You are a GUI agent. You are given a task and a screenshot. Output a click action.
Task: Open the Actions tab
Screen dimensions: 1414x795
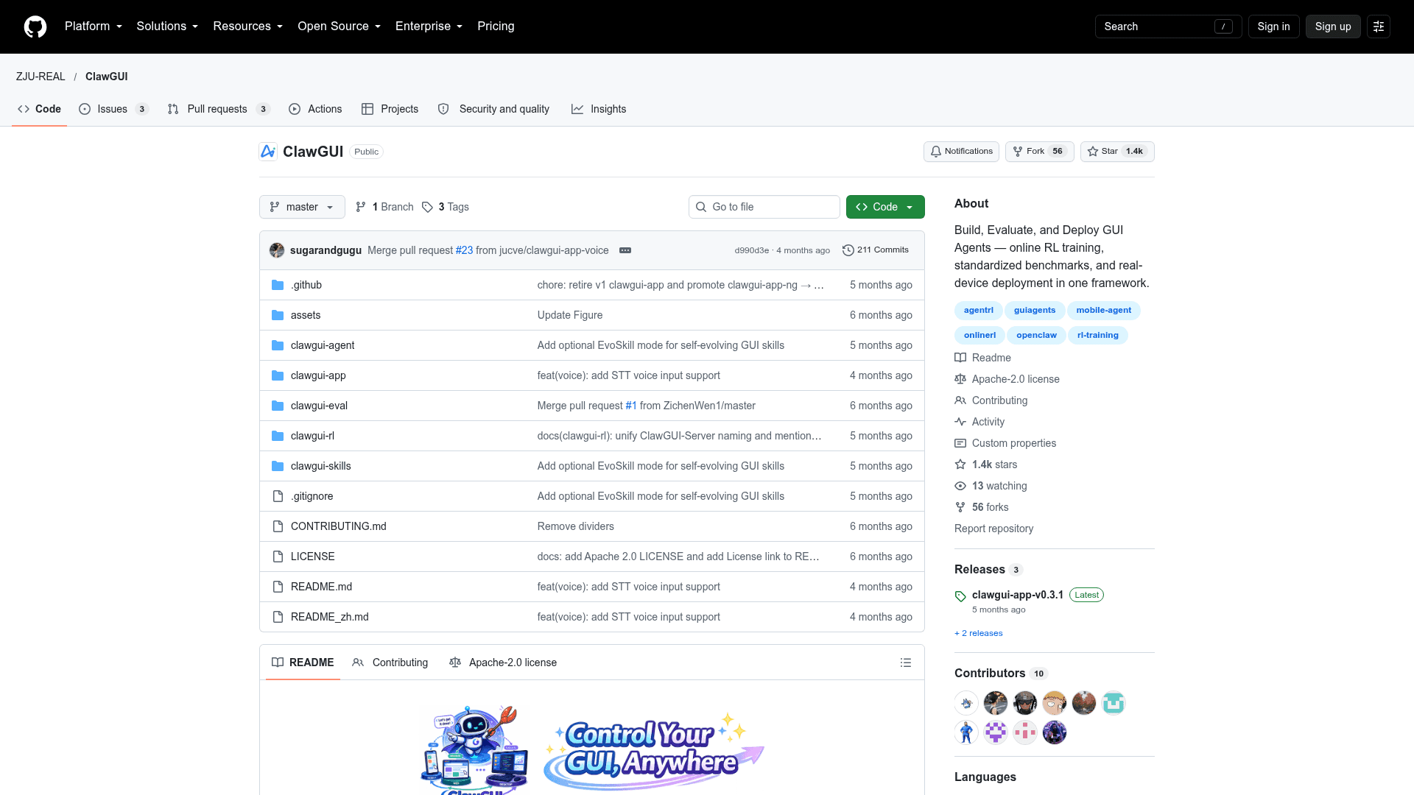point(315,109)
